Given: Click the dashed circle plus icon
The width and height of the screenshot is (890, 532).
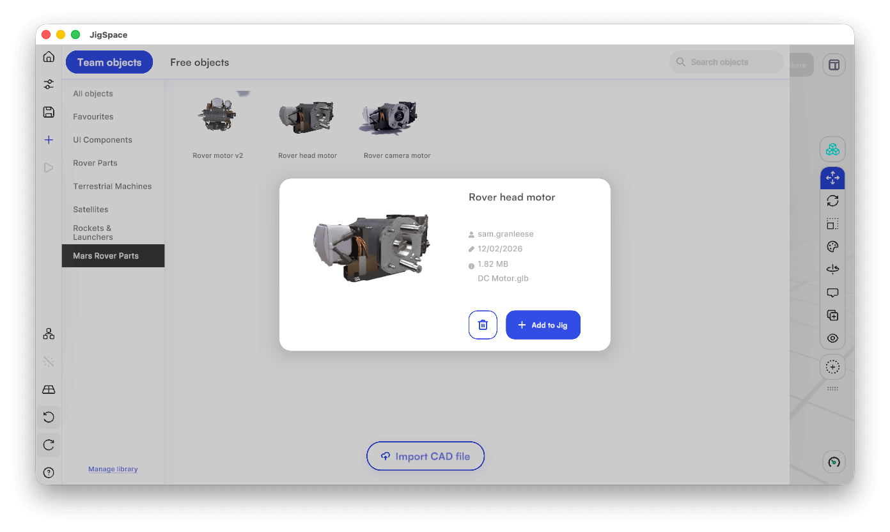Looking at the screenshot, I should pyautogui.click(x=832, y=367).
